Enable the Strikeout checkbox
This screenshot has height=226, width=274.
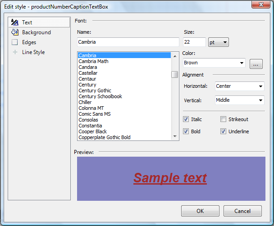coord(223,119)
